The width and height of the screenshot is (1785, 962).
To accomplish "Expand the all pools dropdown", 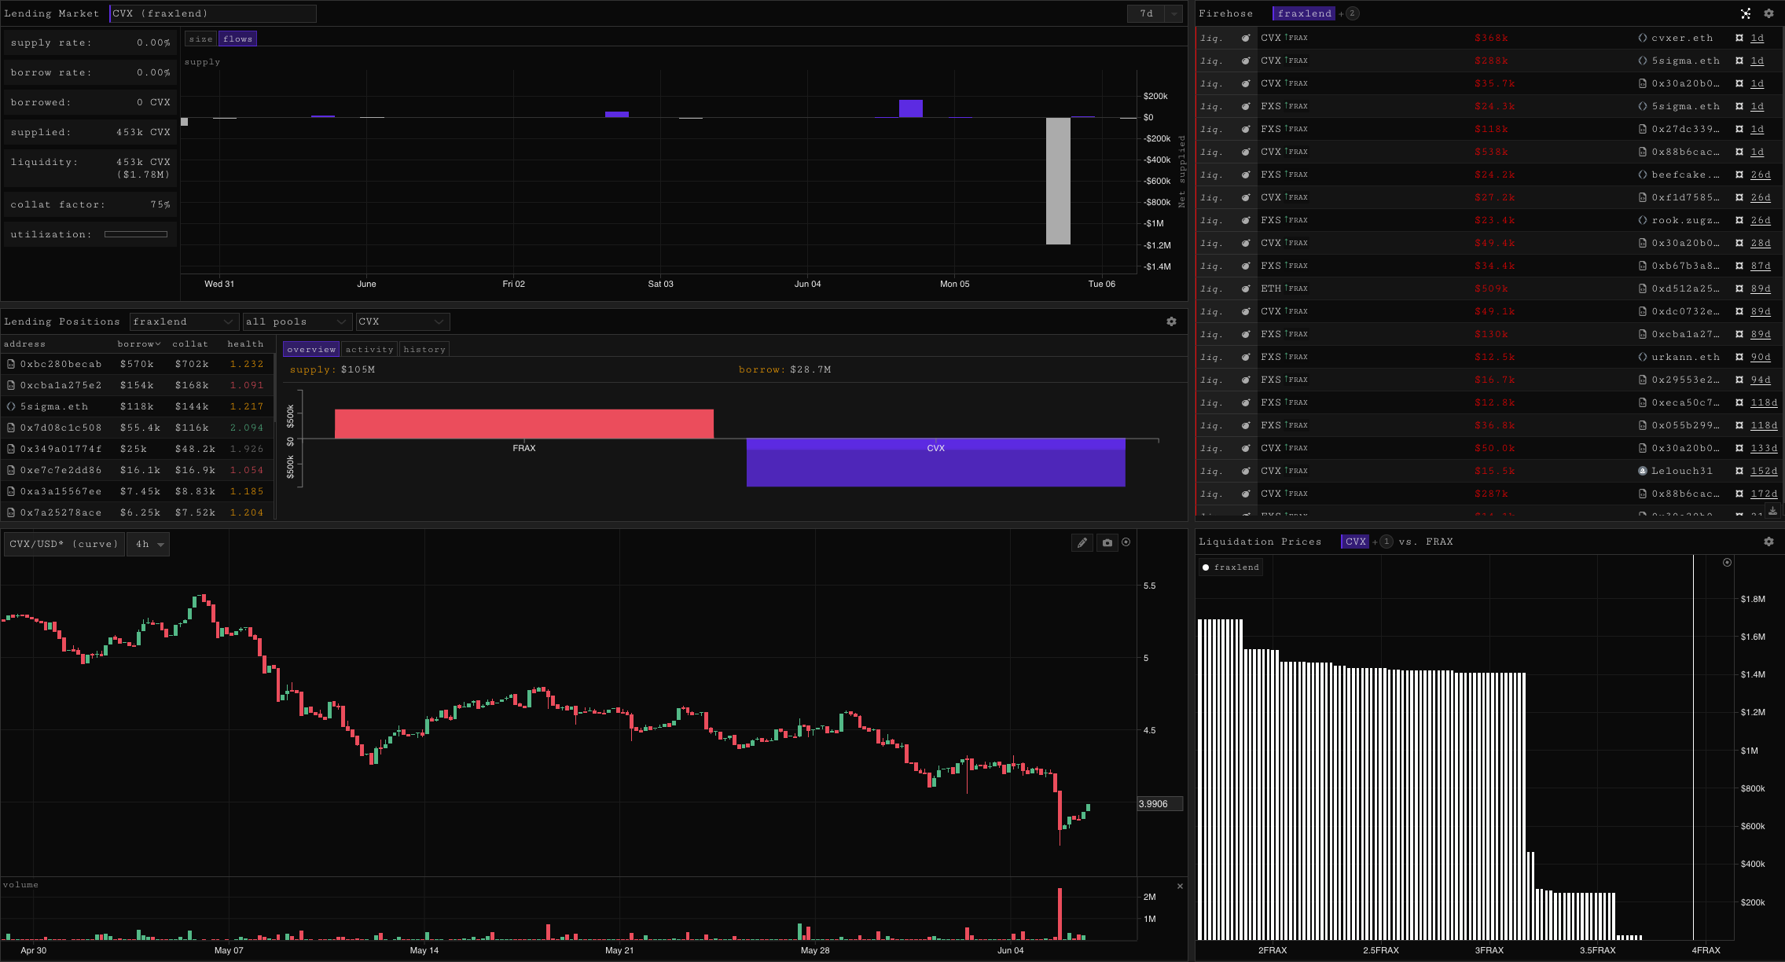I will pos(297,321).
